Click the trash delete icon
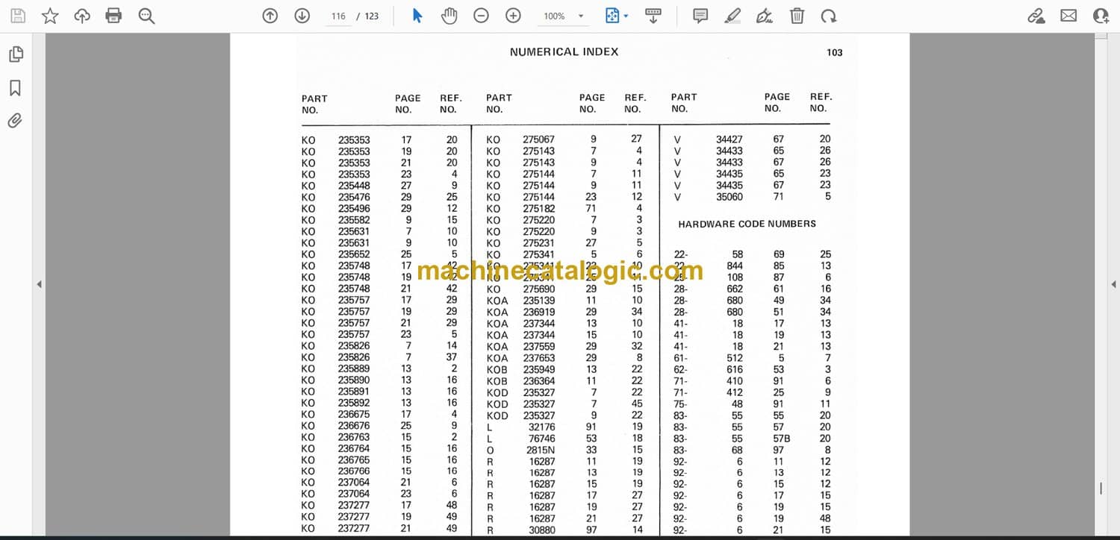The height and width of the screenshot is (540, 1120). pos(797,16)
